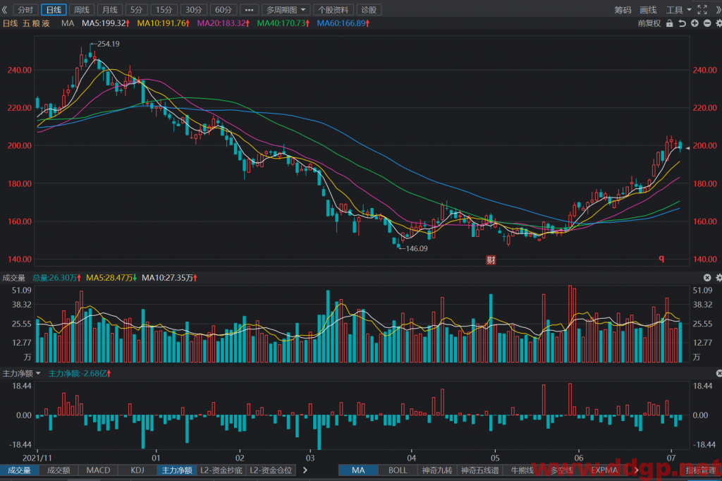Enter fullscreen with the expand arrows icon

coord(702,10)
